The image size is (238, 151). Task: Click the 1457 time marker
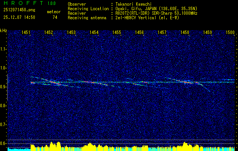[162, 32]
